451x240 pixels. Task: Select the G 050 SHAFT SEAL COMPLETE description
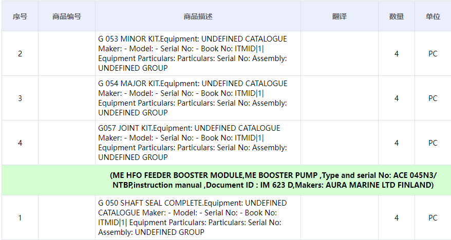[193, 217]
